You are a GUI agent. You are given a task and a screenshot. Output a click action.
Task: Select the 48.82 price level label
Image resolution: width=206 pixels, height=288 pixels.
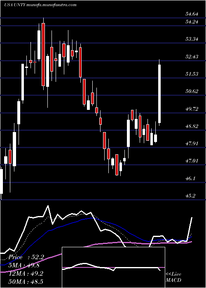192,126
